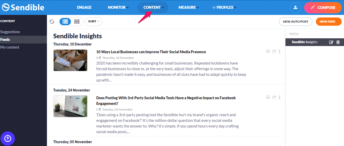
Task: Open the Local Businesses post thumbnail
Action: point(70,60)
